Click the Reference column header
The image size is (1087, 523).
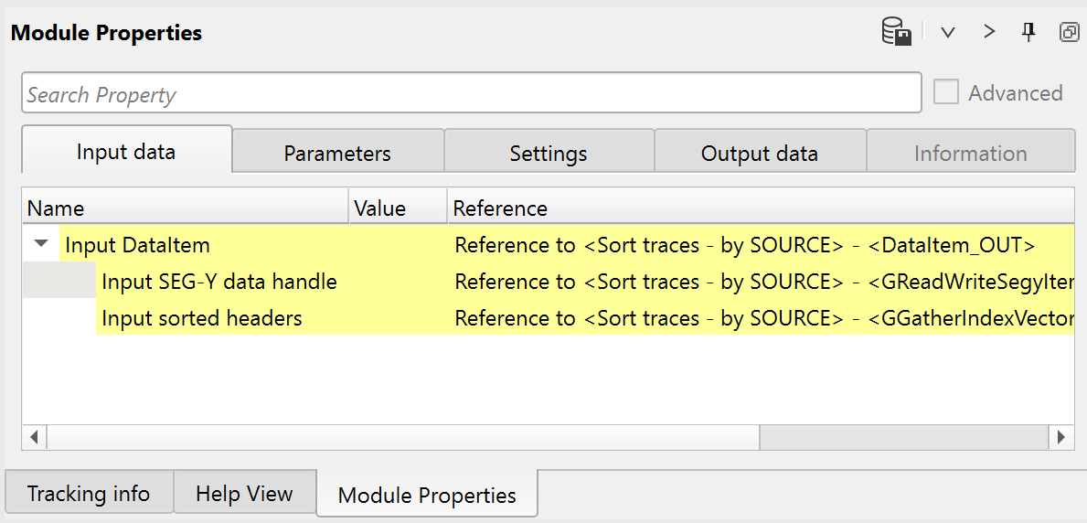pyautogui.click(x=500, y=208)
